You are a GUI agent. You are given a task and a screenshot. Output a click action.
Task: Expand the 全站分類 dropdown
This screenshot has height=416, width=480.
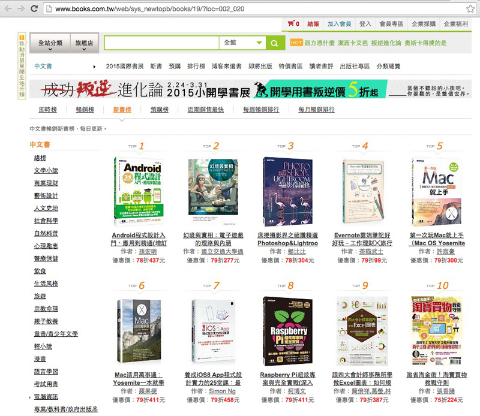tap(50, 43)
